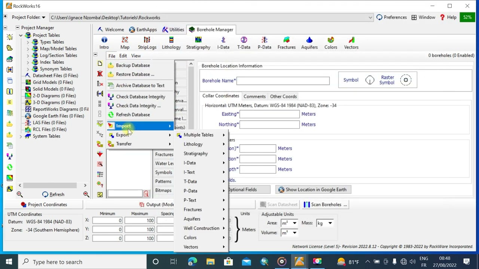Click the tab list scroll-up arrow
479x269 pixels.
click(x=191, y=64)
